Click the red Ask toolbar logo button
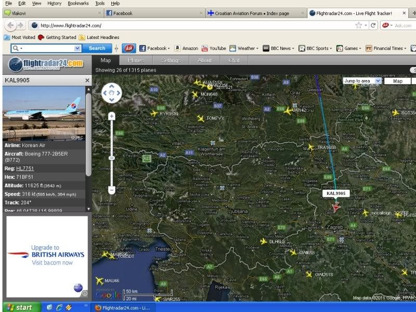The image size is (416, 312). click(129, 48)
